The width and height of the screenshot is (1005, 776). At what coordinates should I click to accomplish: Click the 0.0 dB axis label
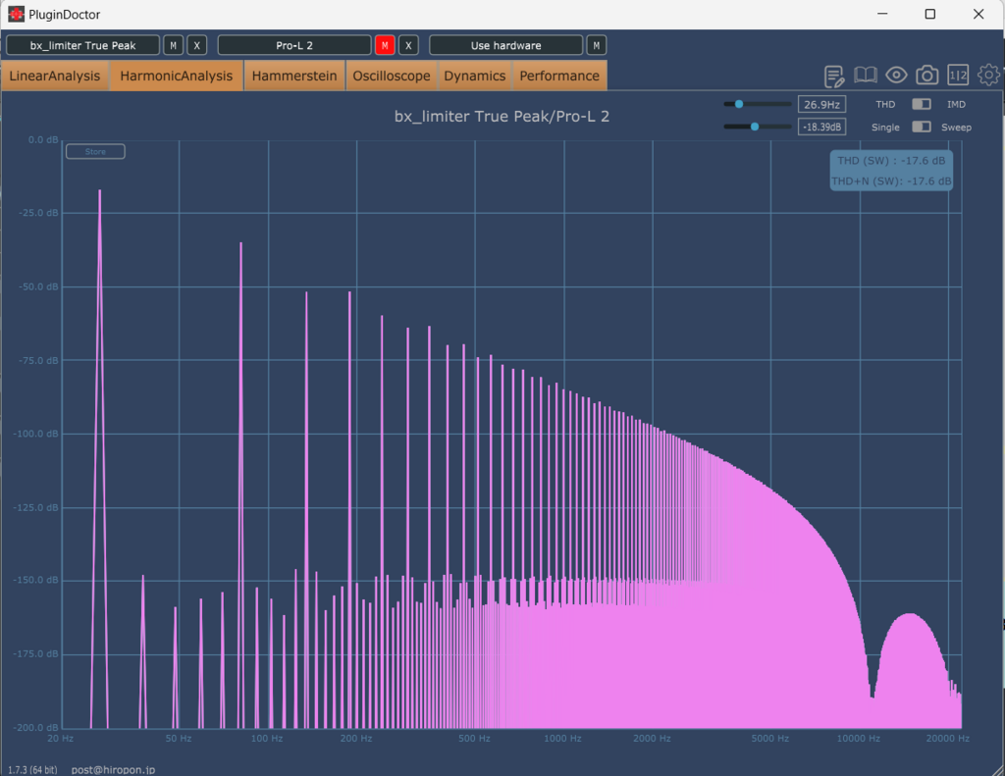tap(43, 139)
